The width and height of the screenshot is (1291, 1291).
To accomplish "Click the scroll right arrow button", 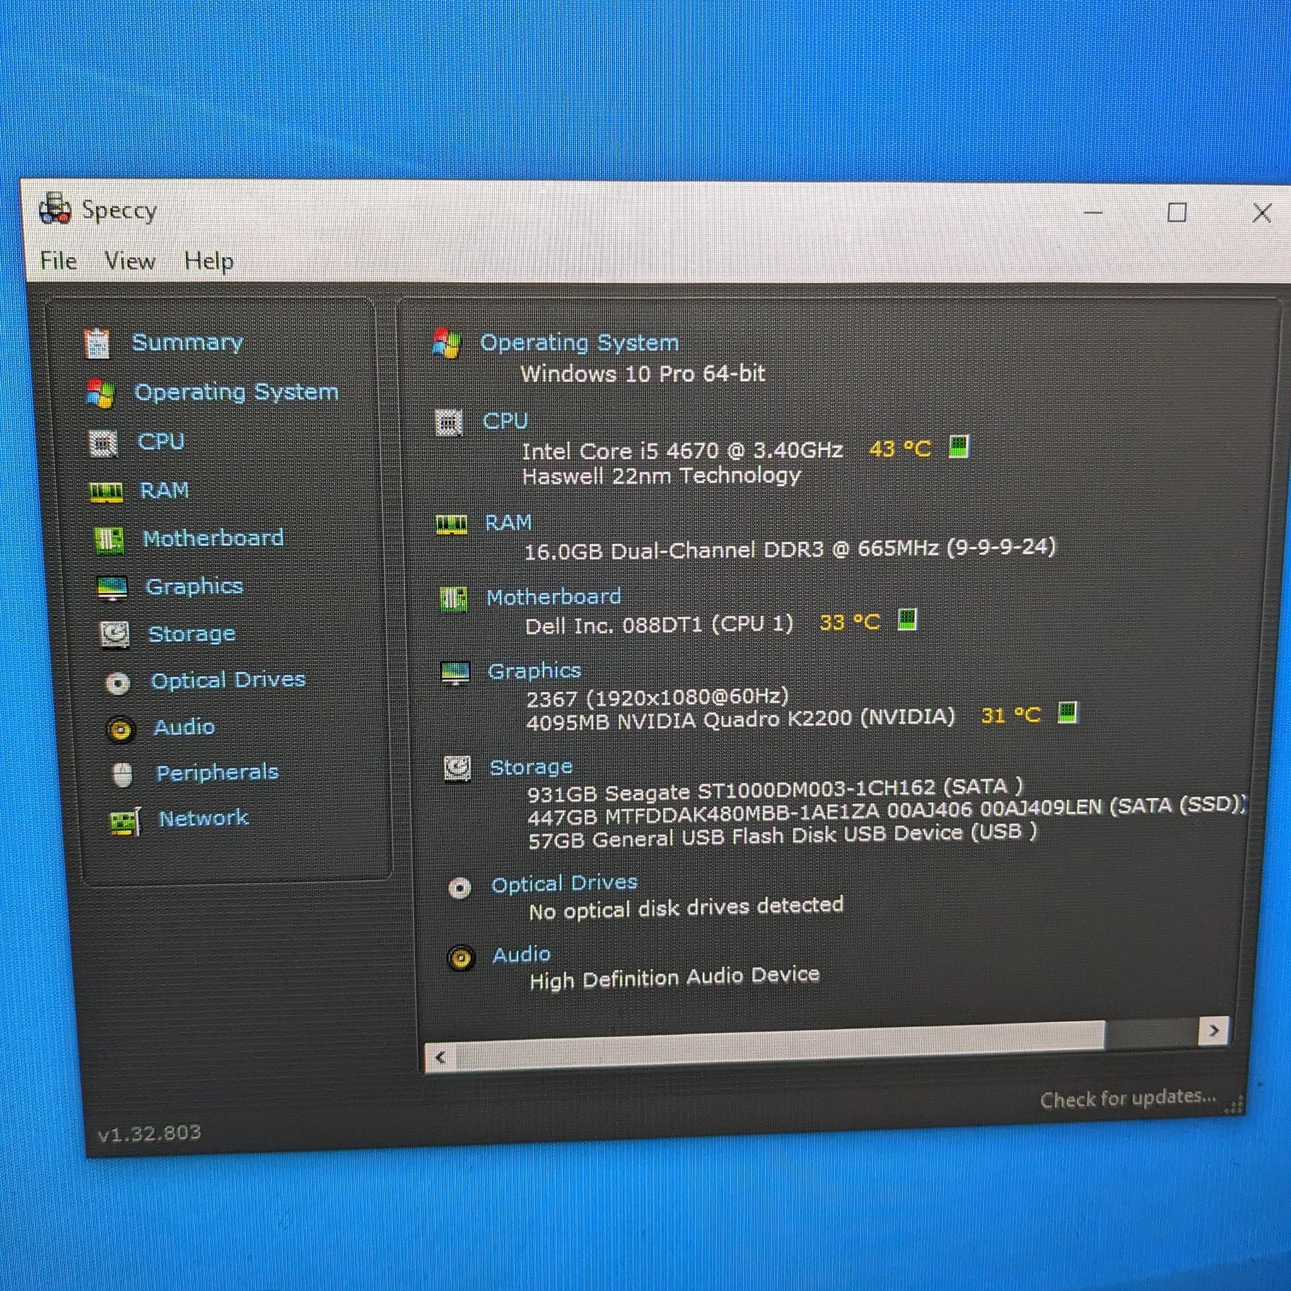I will [x=1213, y=1031].
